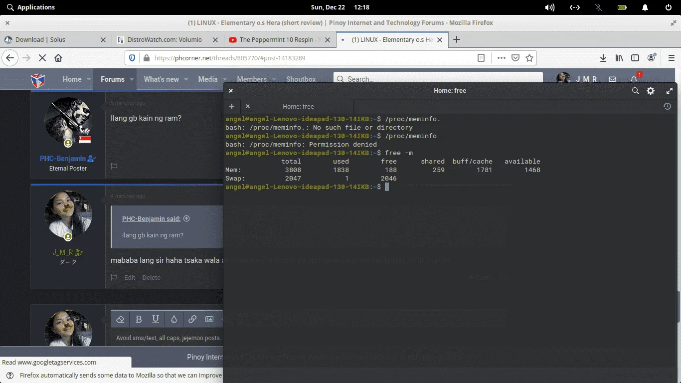Open the network indicator in top panel

[575, 7]
